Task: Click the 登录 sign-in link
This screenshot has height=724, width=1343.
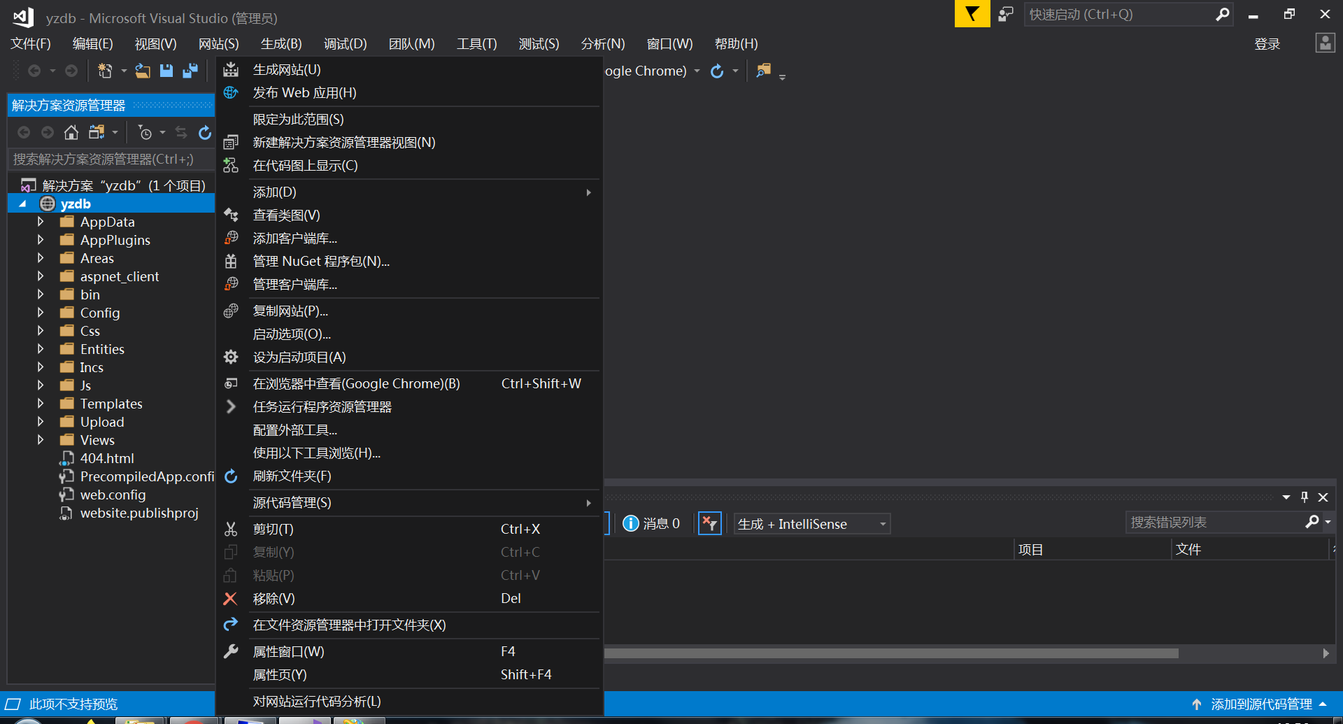Action: click(x=1267, y=44)
